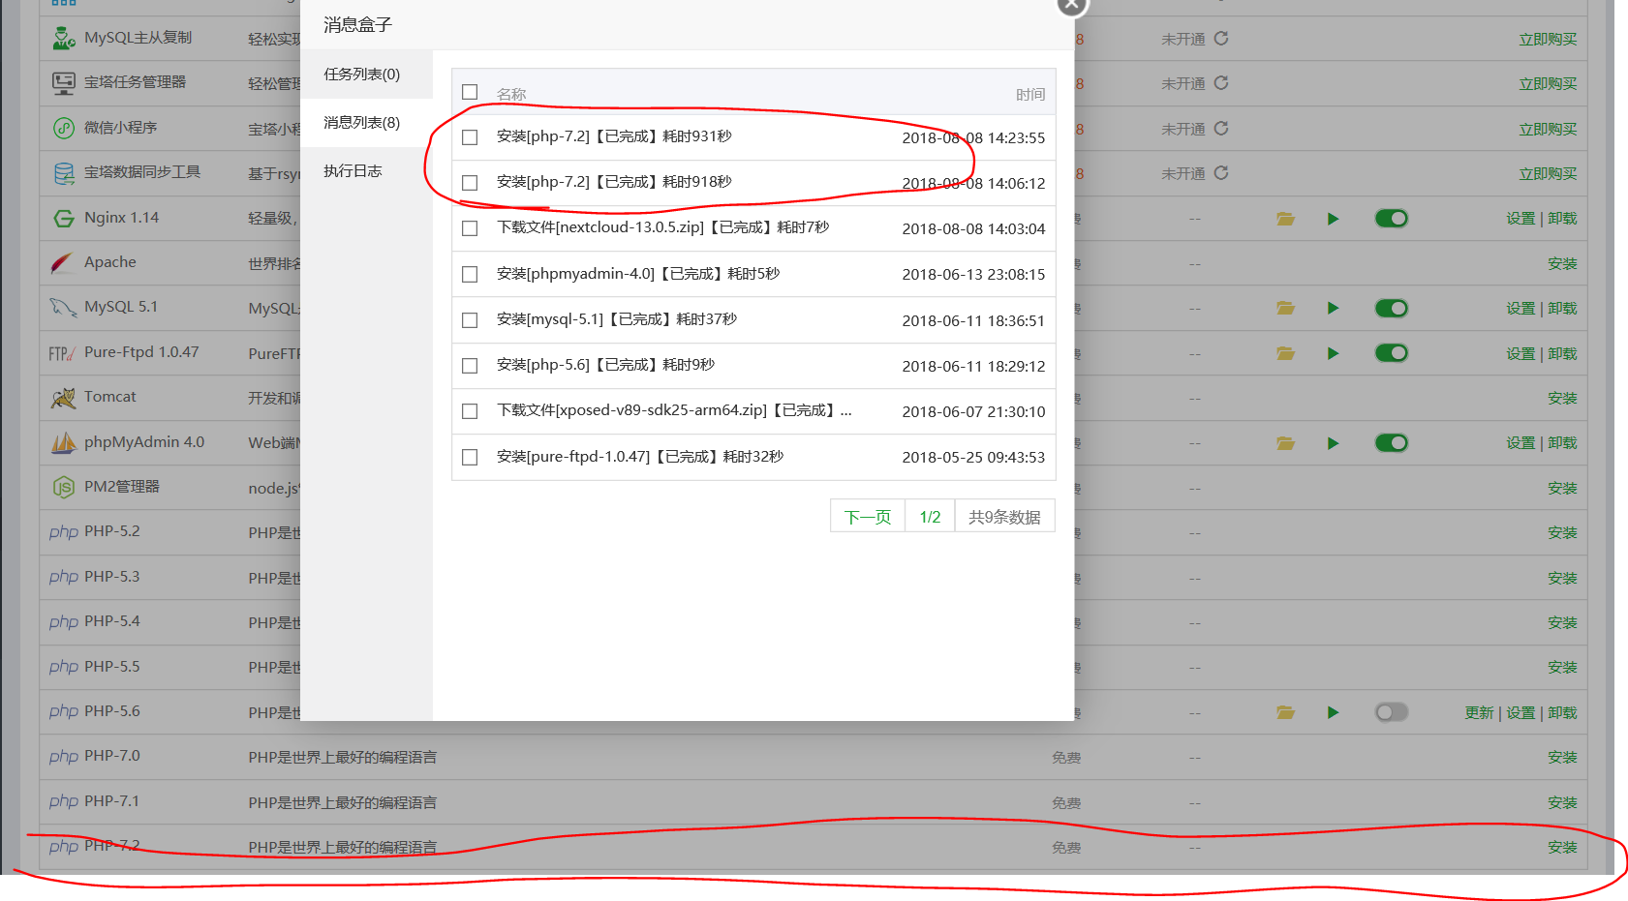
Task: Click the php icon beside PHP-7.0
Action: (x=64, y=757)
